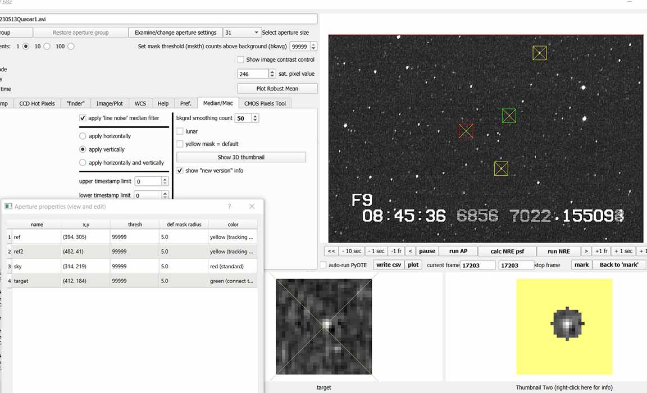Click Back to 'mark' button
Viewport: 647px width, 393px height.
pos(619,265)
